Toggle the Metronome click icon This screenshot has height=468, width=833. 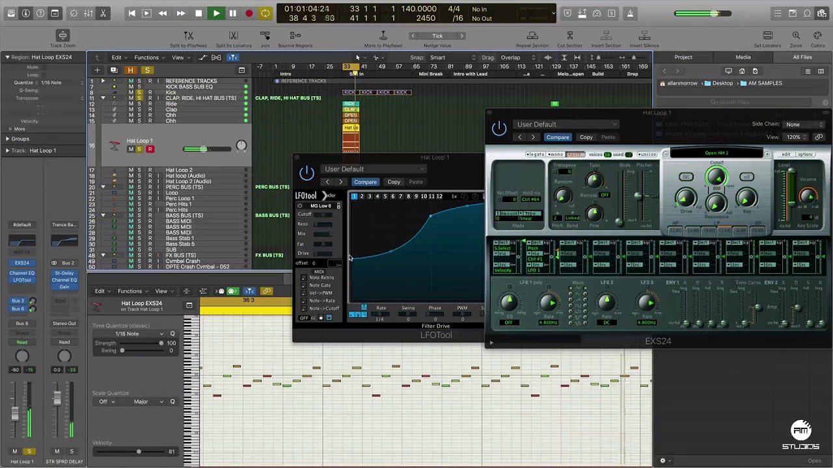tap(630, 13)
